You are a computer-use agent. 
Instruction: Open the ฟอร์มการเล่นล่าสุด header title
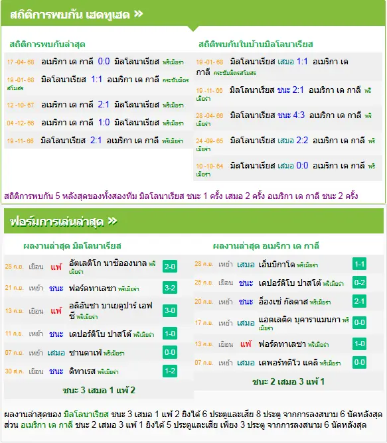(57, 221)
